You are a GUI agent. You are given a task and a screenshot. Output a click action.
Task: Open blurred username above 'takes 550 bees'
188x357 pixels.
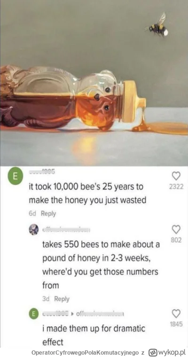pyautogui.click(x=66, y=230)
